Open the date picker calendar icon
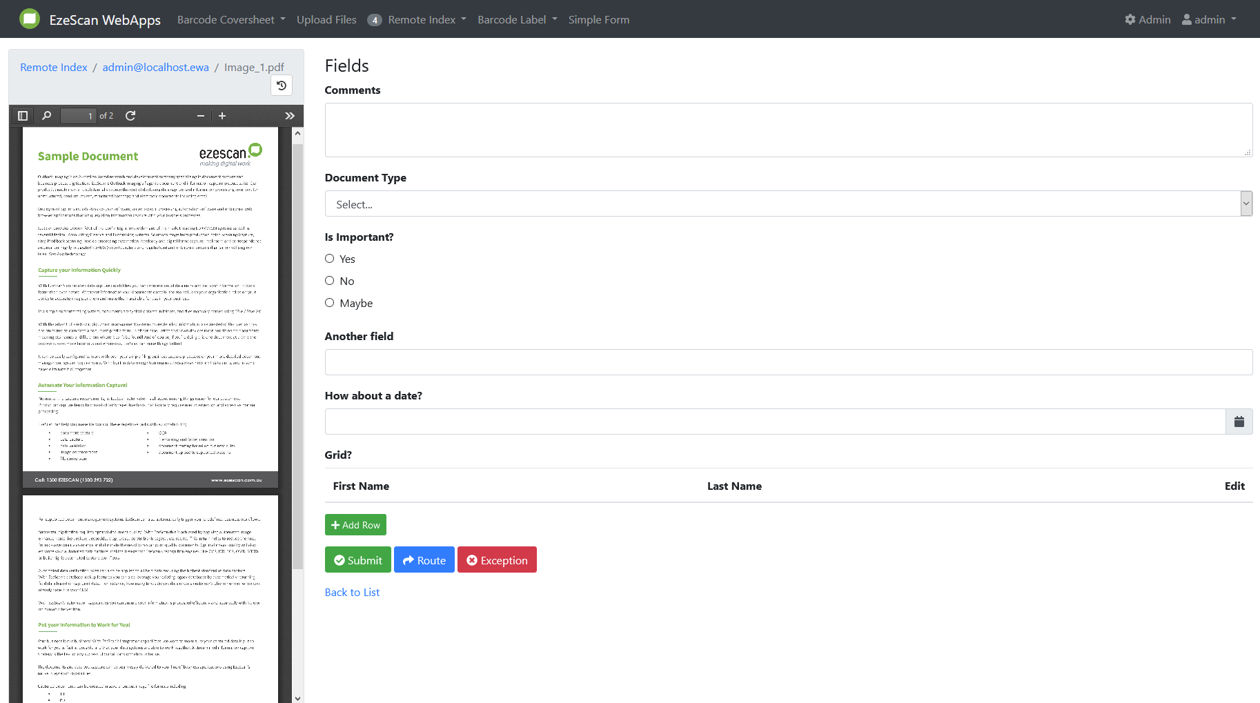This screenshot has width=1260, height=703. point(1239,422)
